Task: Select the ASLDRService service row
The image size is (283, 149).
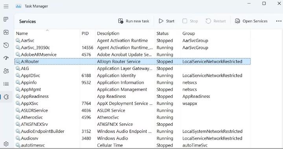Action: [132, 110]
